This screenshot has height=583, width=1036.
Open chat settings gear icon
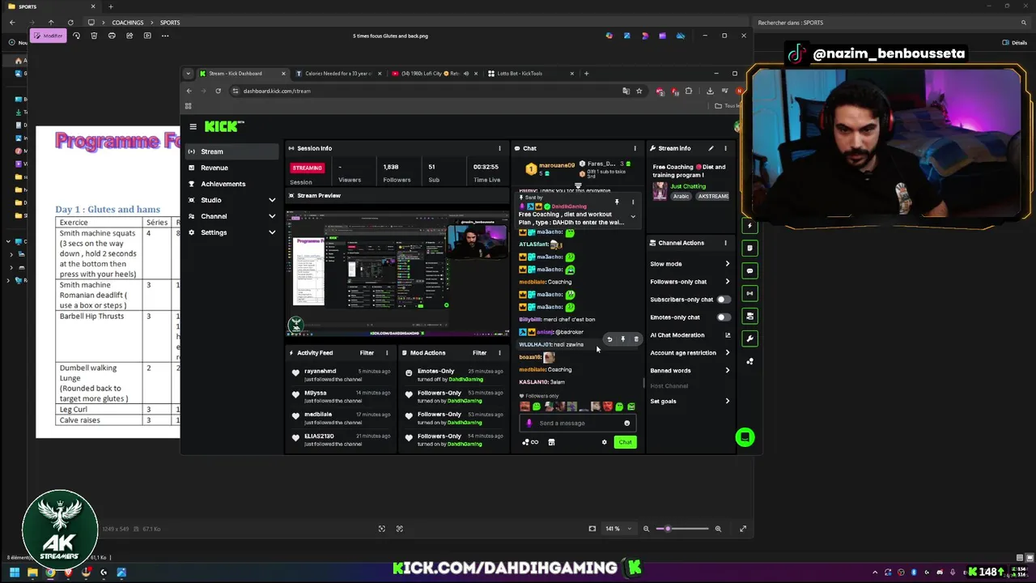click(604, 442)
